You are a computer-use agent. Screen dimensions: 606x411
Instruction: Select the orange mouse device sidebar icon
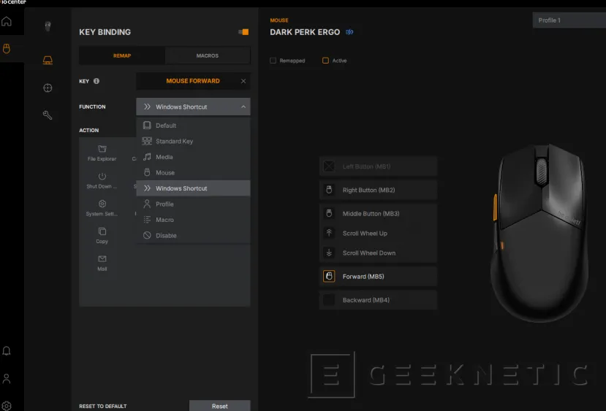(6, 49)
